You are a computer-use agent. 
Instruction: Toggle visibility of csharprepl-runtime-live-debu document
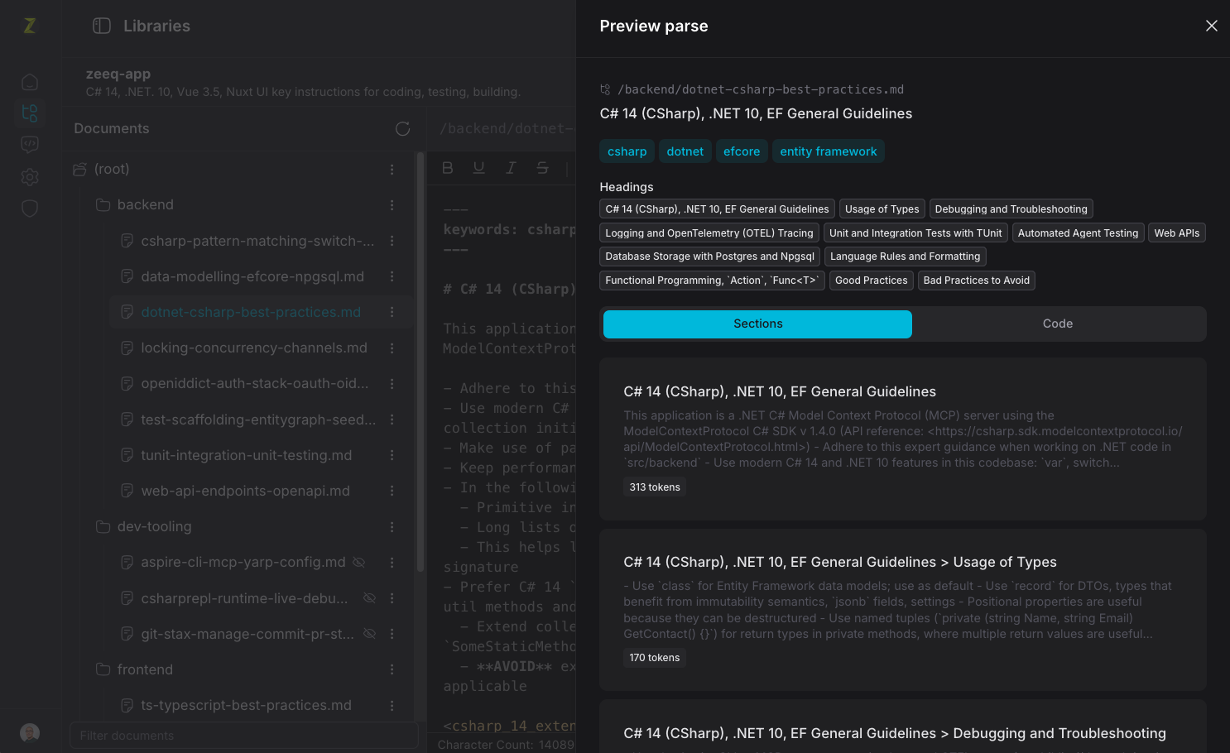point(370,598)
